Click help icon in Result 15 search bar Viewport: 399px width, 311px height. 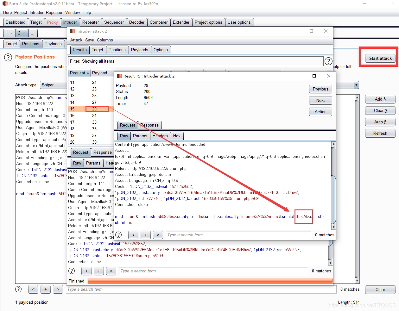(x=118, y=235)
